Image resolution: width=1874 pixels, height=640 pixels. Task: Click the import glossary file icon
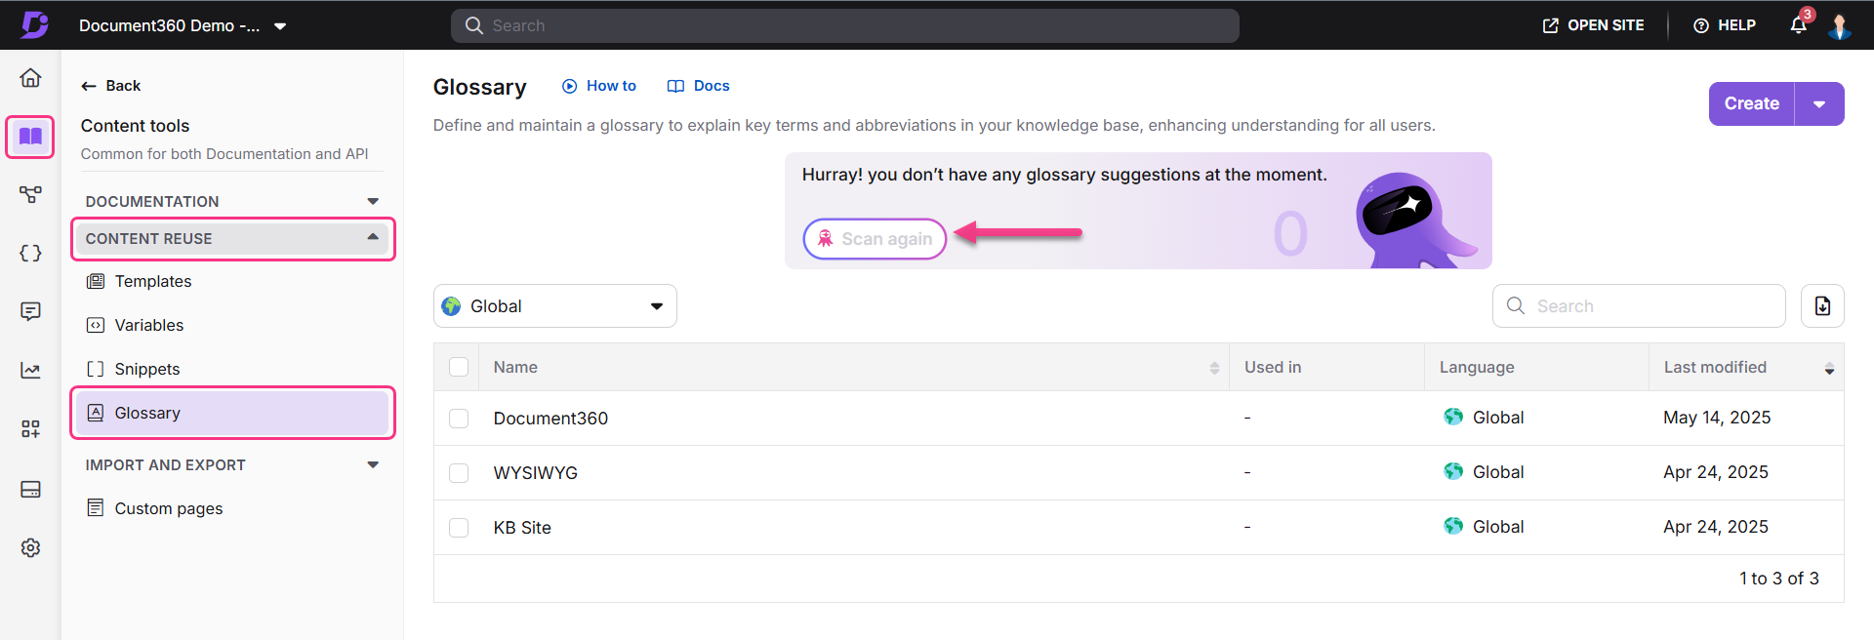[x=1821, y=306]
